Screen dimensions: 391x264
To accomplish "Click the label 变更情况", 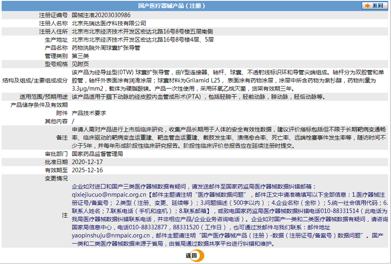I will click(56, 178).
